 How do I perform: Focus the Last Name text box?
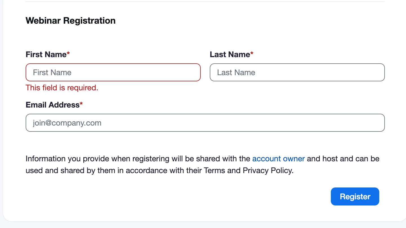click(297, 72)
